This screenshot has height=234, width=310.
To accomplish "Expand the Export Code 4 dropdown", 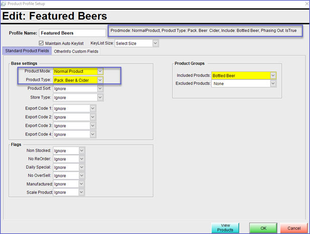I will pos(93,134).
